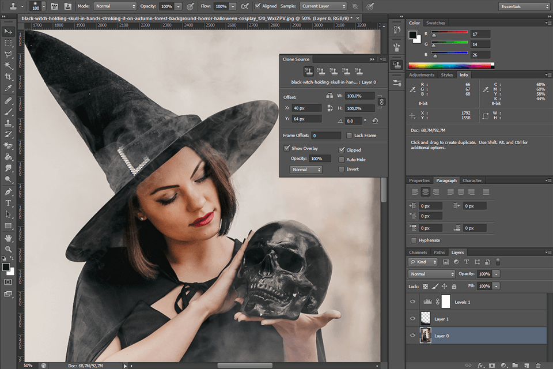The height and width of the screenshot is (369, 553).
Task: Choose the Eyedropper tool
Action: coord(9,89)
